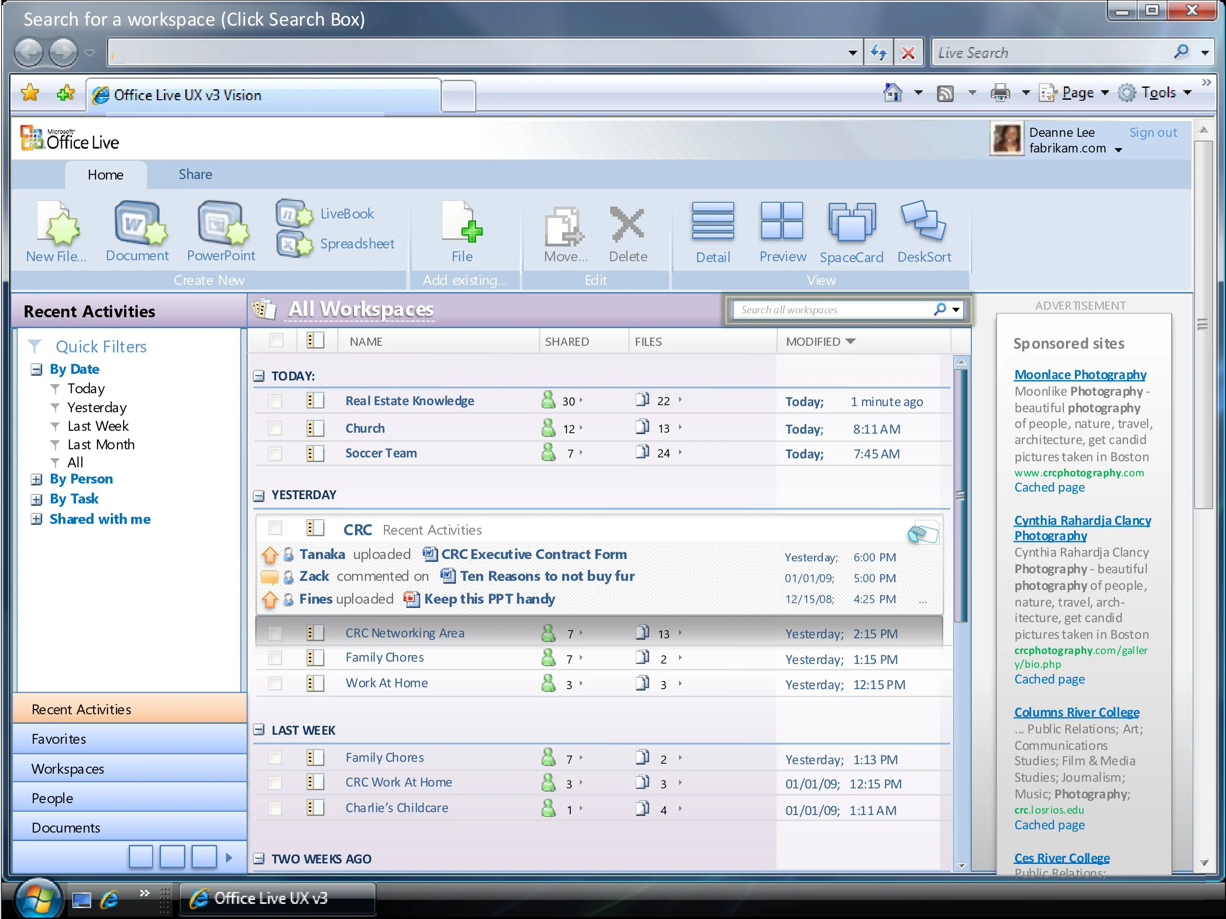Screen dimensions: 1226x919
Task: Create a new LiveBook
Action: [326, 214]
